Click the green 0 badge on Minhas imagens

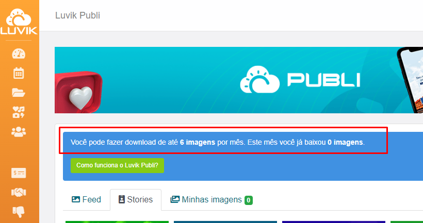[249, 200]
